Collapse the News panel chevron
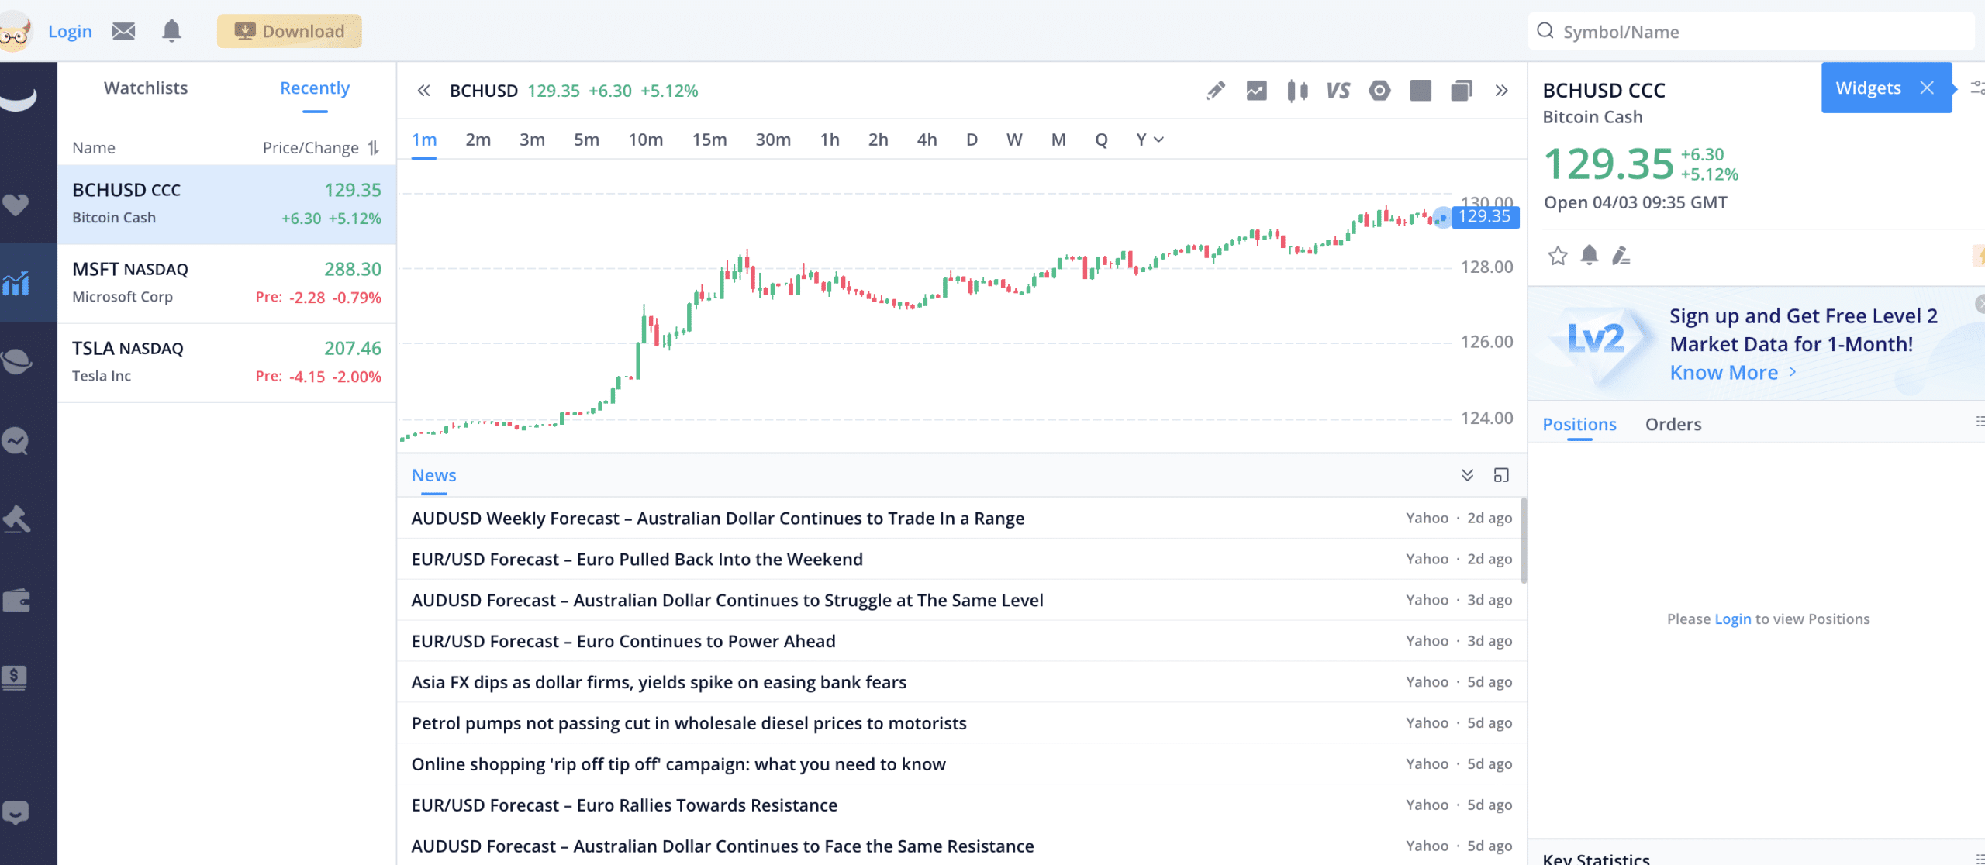The height and width of the screenshot is (865, 1985). coord(1467,475)
